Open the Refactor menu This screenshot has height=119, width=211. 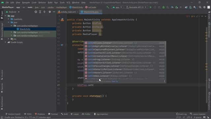pos(42,2)
